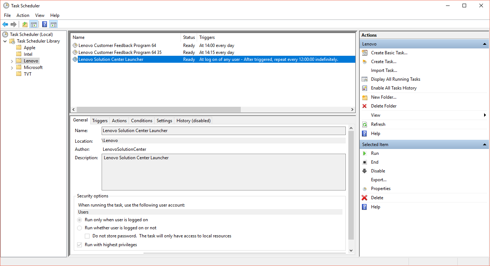The width and height of the screenshot is (490, 266).
Task: Click the red X Delete Folder icon
Action: pyautogui.click(x=364, y=106)
